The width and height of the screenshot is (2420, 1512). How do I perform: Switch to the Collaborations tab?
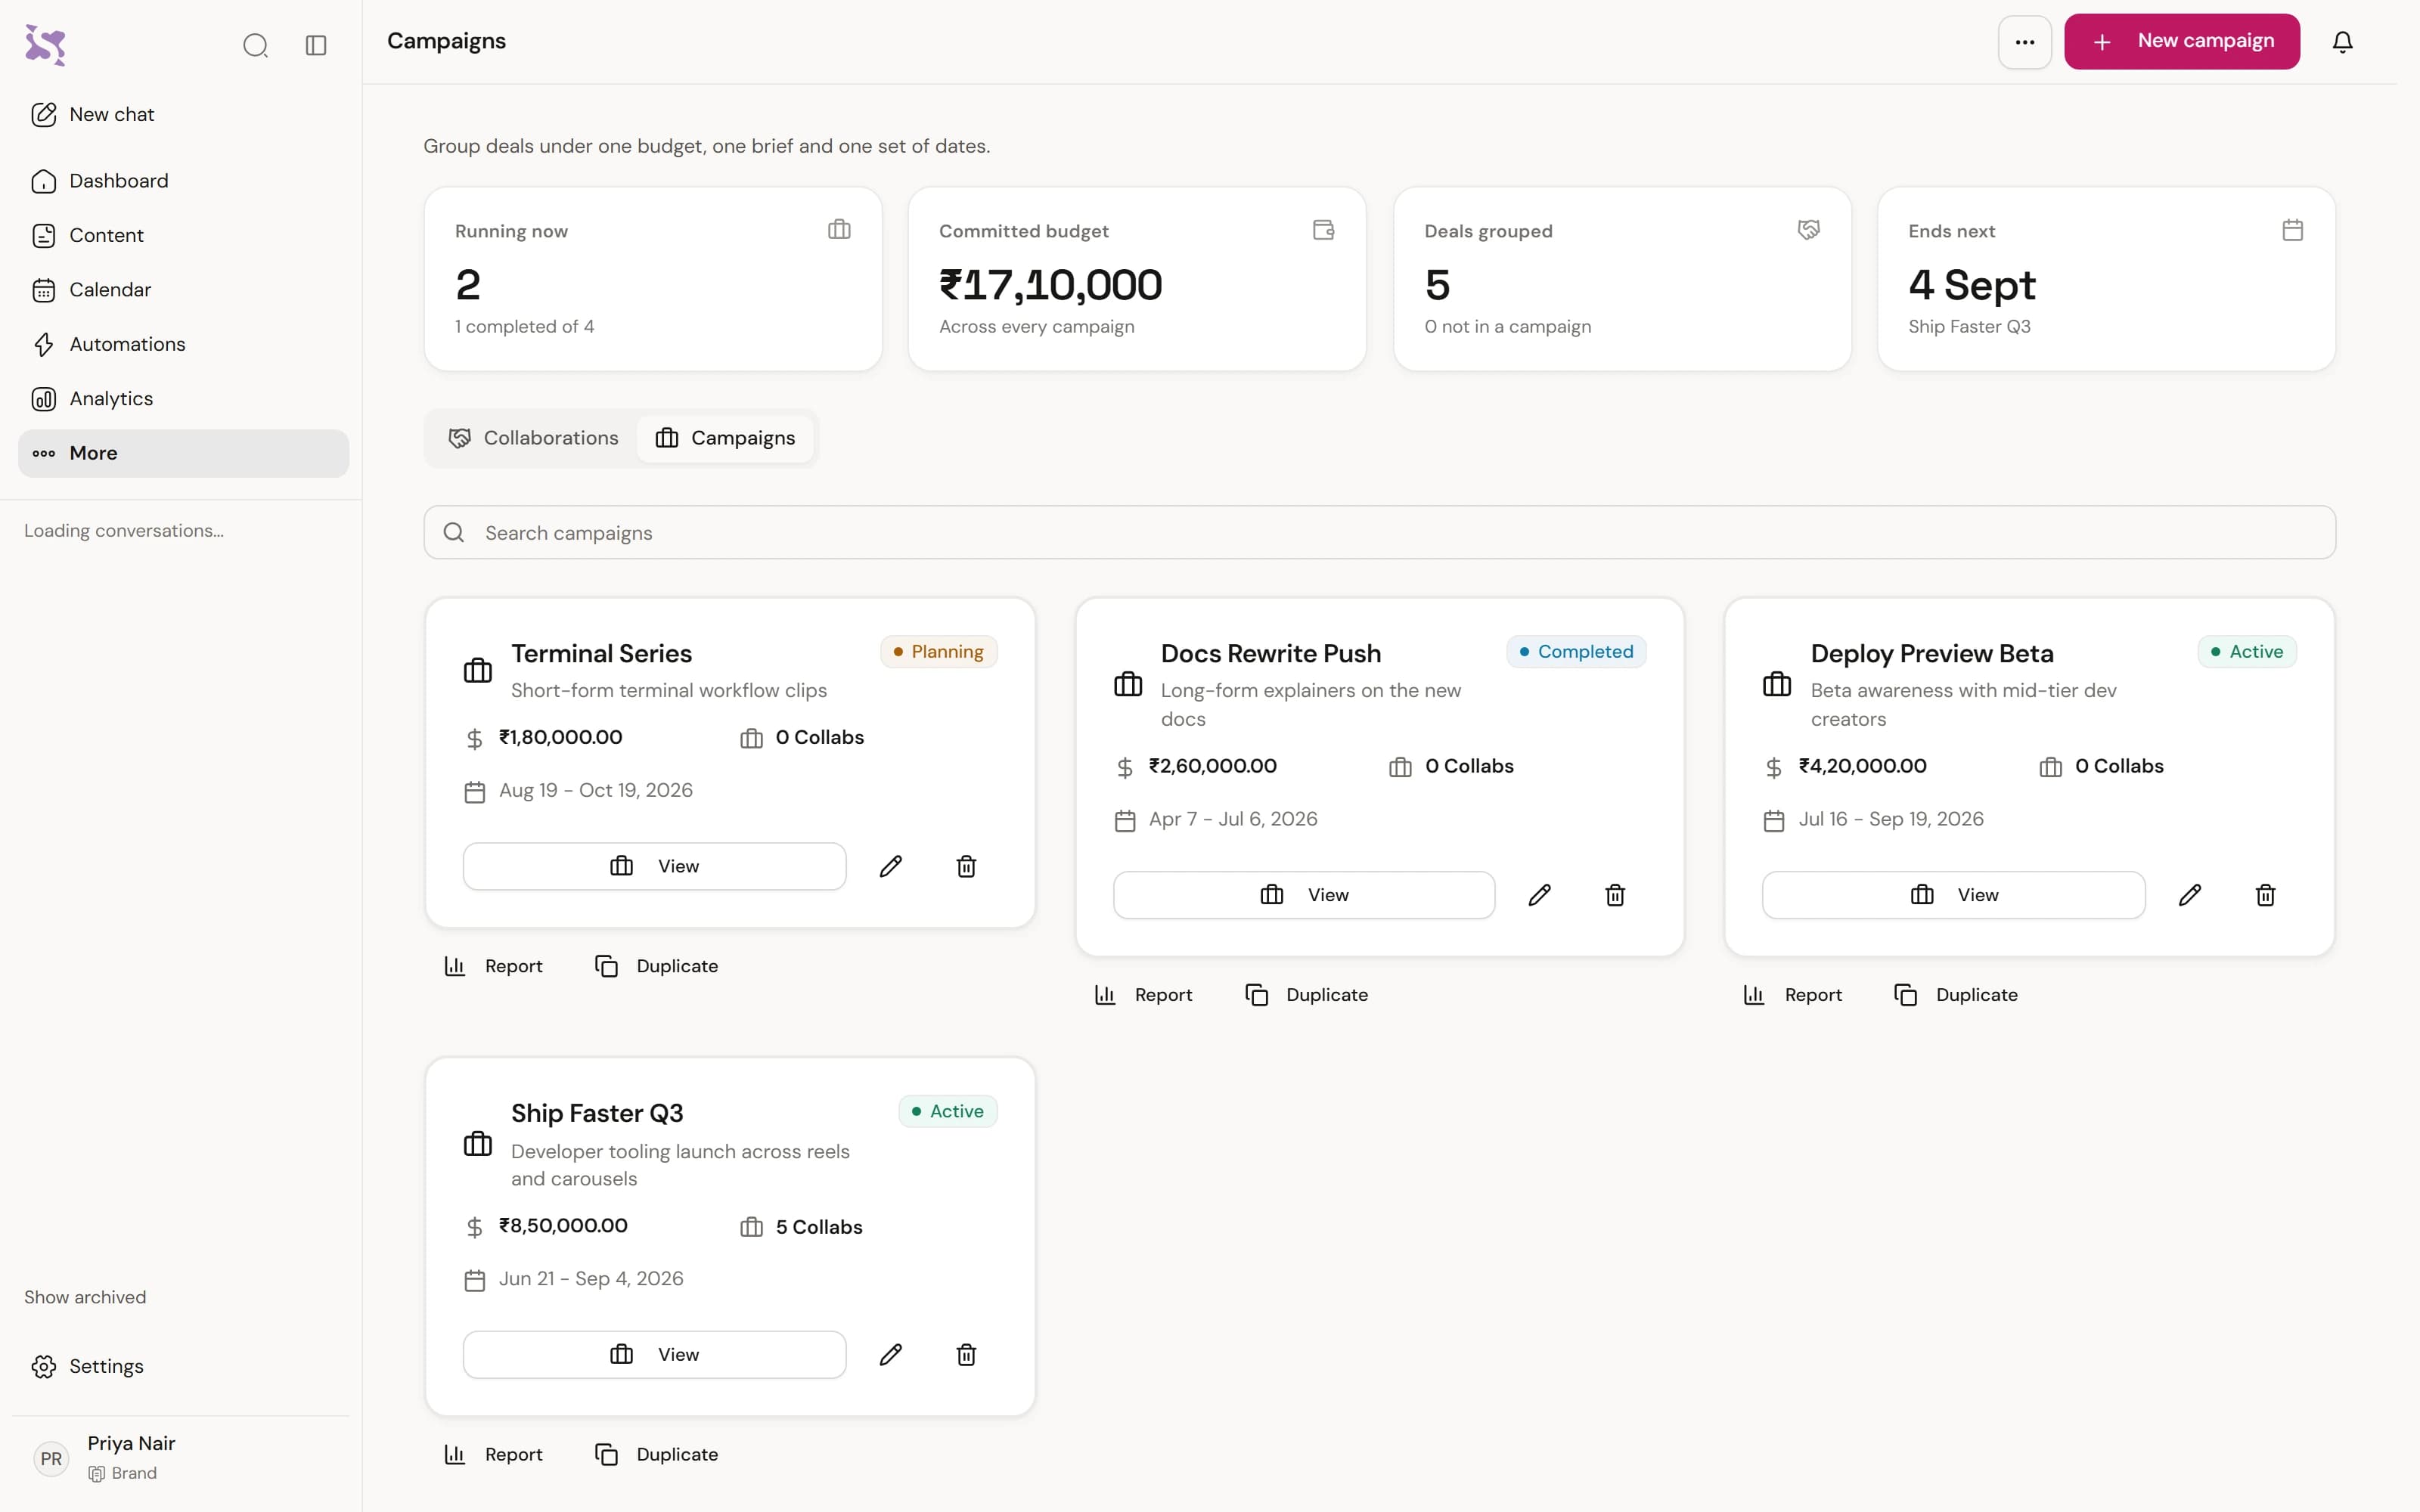(x=533, y=438)
